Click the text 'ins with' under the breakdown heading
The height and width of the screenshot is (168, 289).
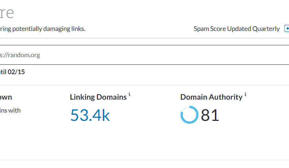coord(10,110)
